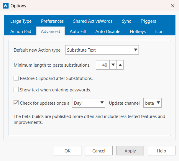This screenshot has height=161, width=179.
Task: Go to the Shared ActiveWords tab
Action: [x=93, y=21]
